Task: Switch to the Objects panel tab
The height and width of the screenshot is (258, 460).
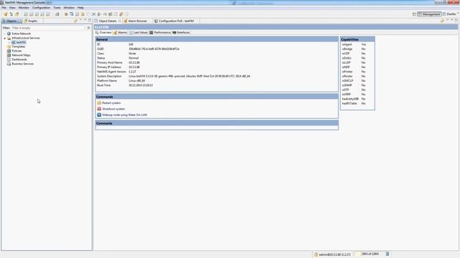Action: [x=11, y=21]
